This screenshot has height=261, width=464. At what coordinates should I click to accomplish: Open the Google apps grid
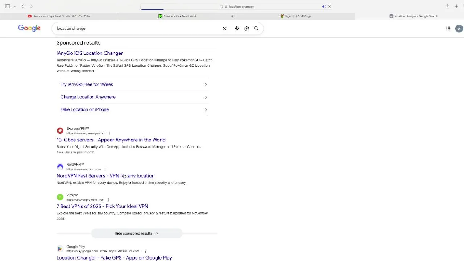(x=448, y=29)
